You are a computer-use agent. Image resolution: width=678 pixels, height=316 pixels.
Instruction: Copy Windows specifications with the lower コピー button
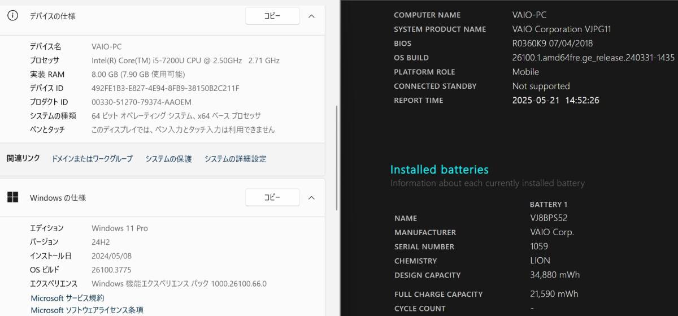[x=272, y=197]
